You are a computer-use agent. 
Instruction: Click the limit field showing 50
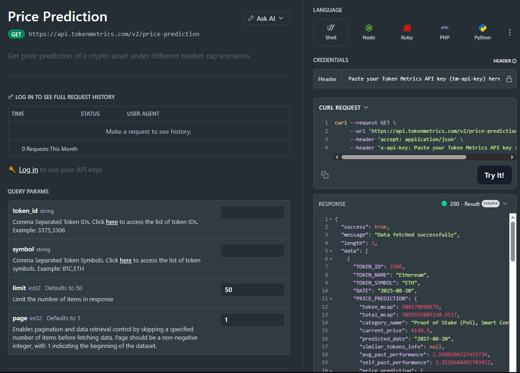click(x=252, y=290)
